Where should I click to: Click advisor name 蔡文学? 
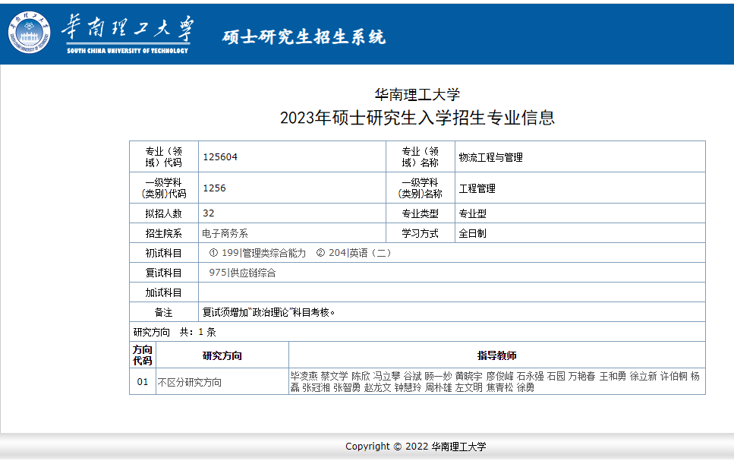pos(334,376)
